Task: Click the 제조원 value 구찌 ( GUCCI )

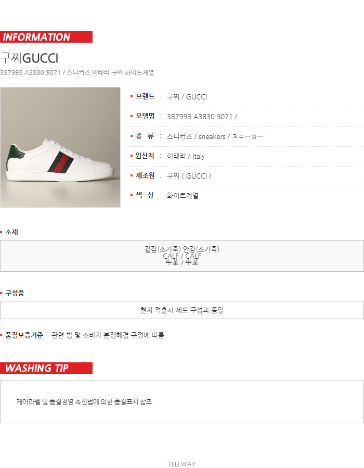Action: point(189,176)
